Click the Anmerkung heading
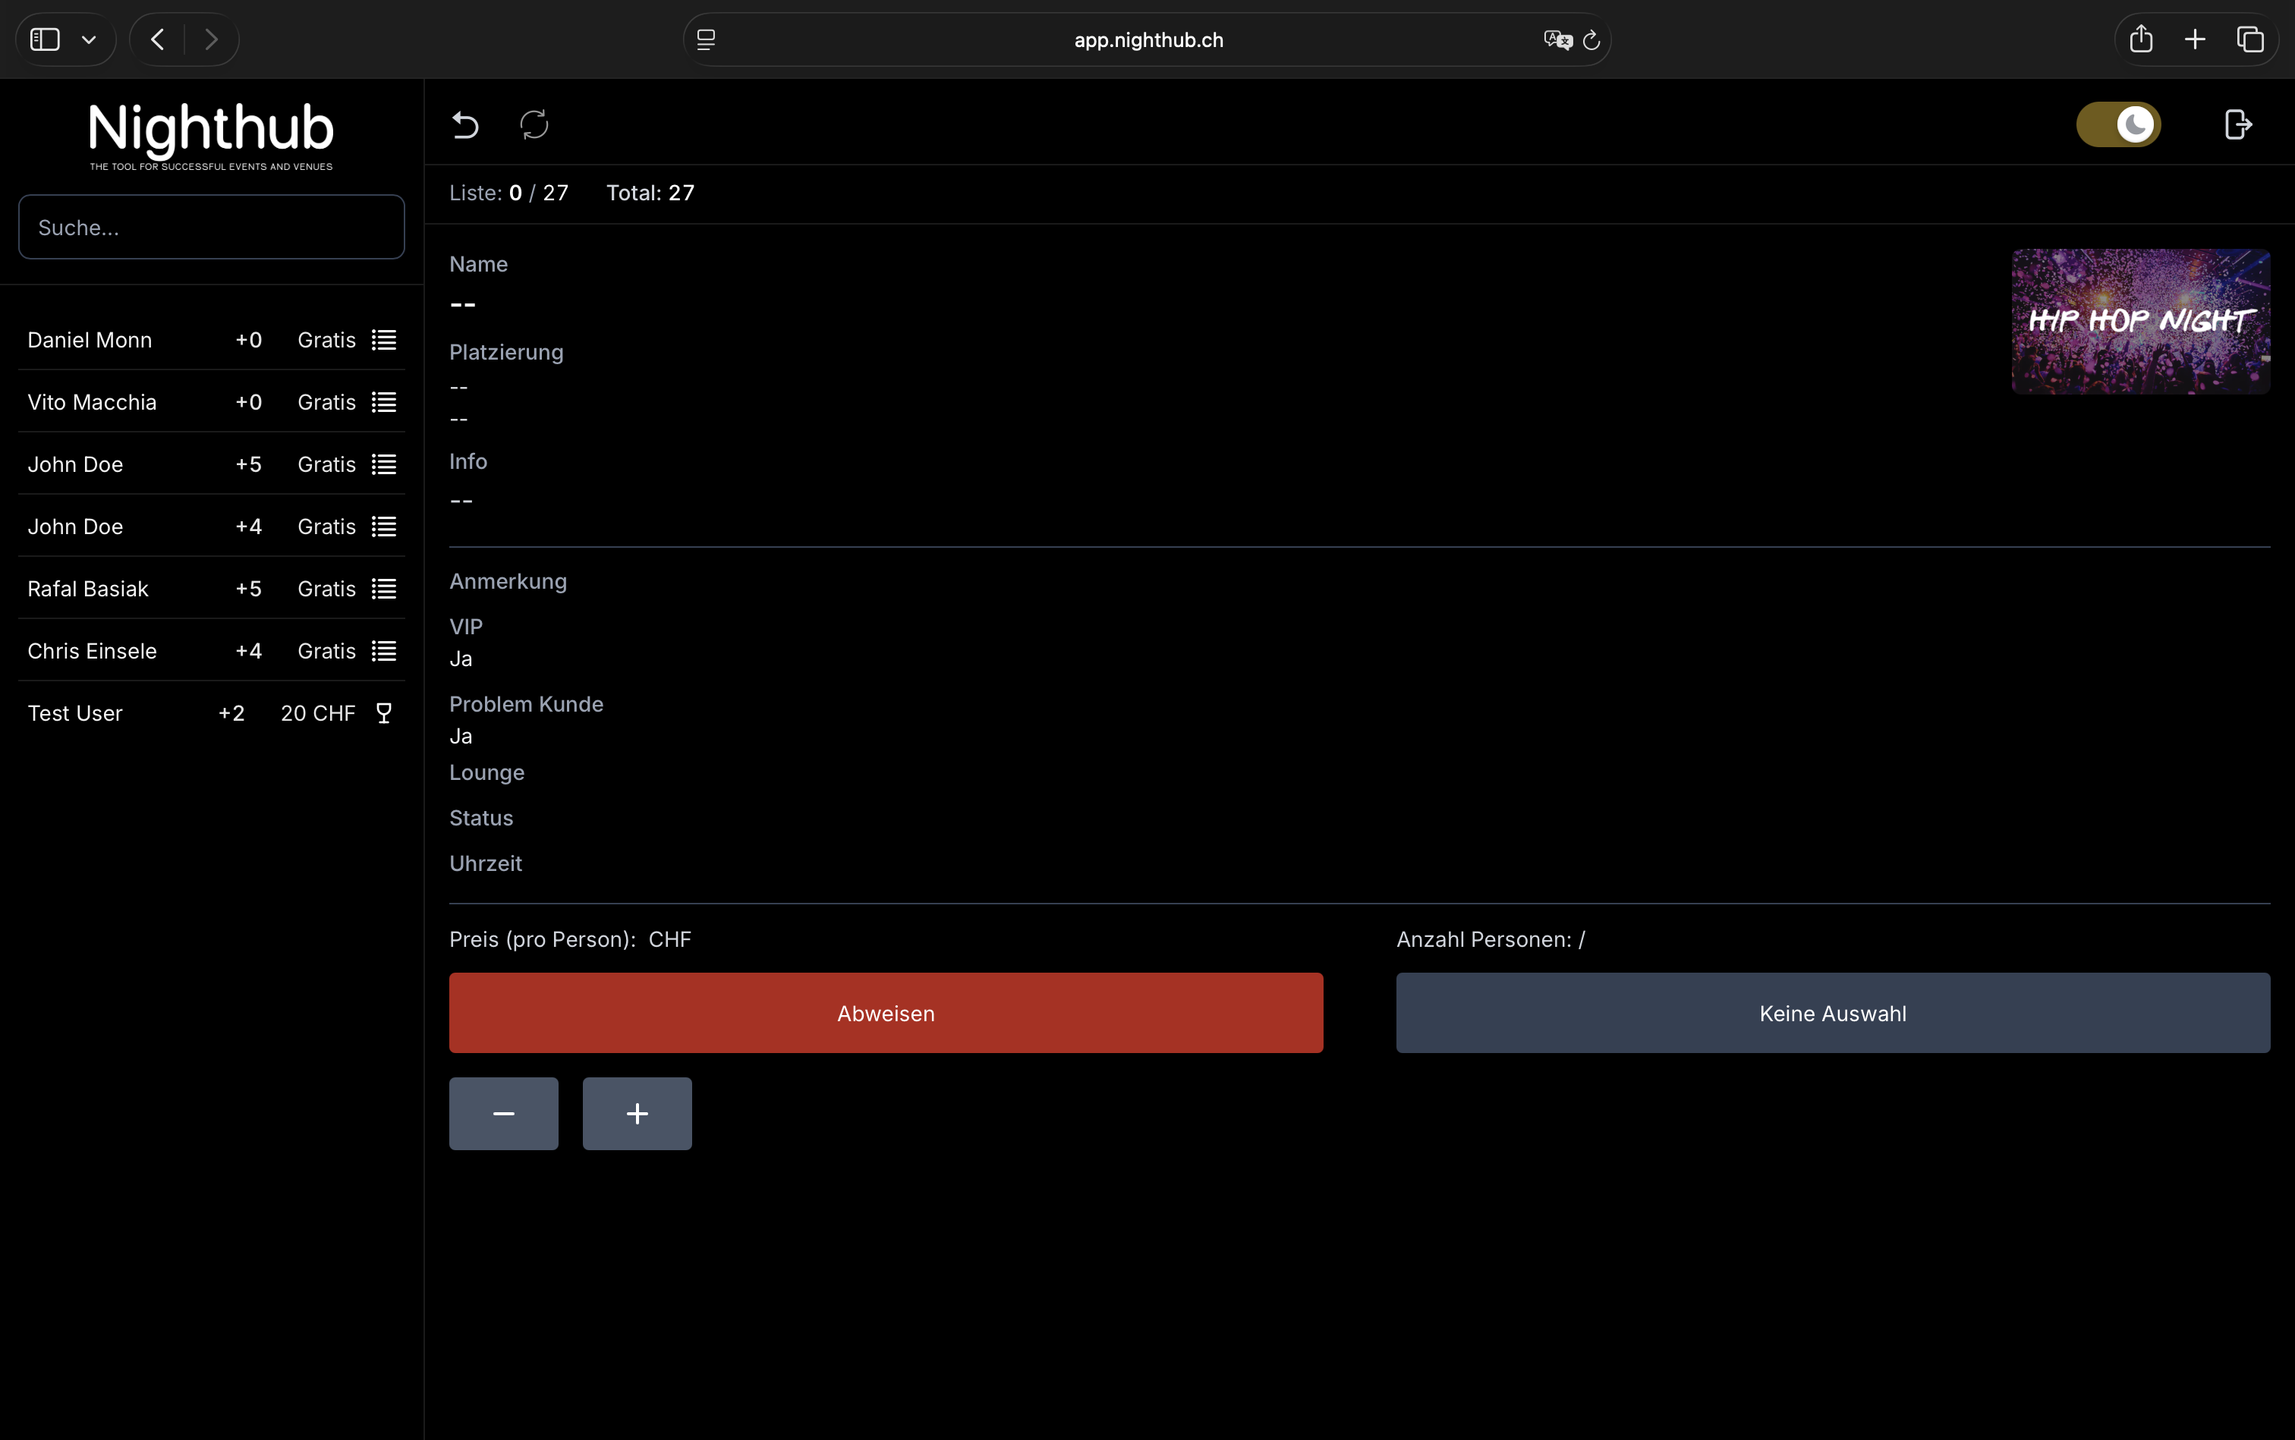The width and height of the screenshot is (2295, 1440). pyautogui.click(x=508, y=581)
